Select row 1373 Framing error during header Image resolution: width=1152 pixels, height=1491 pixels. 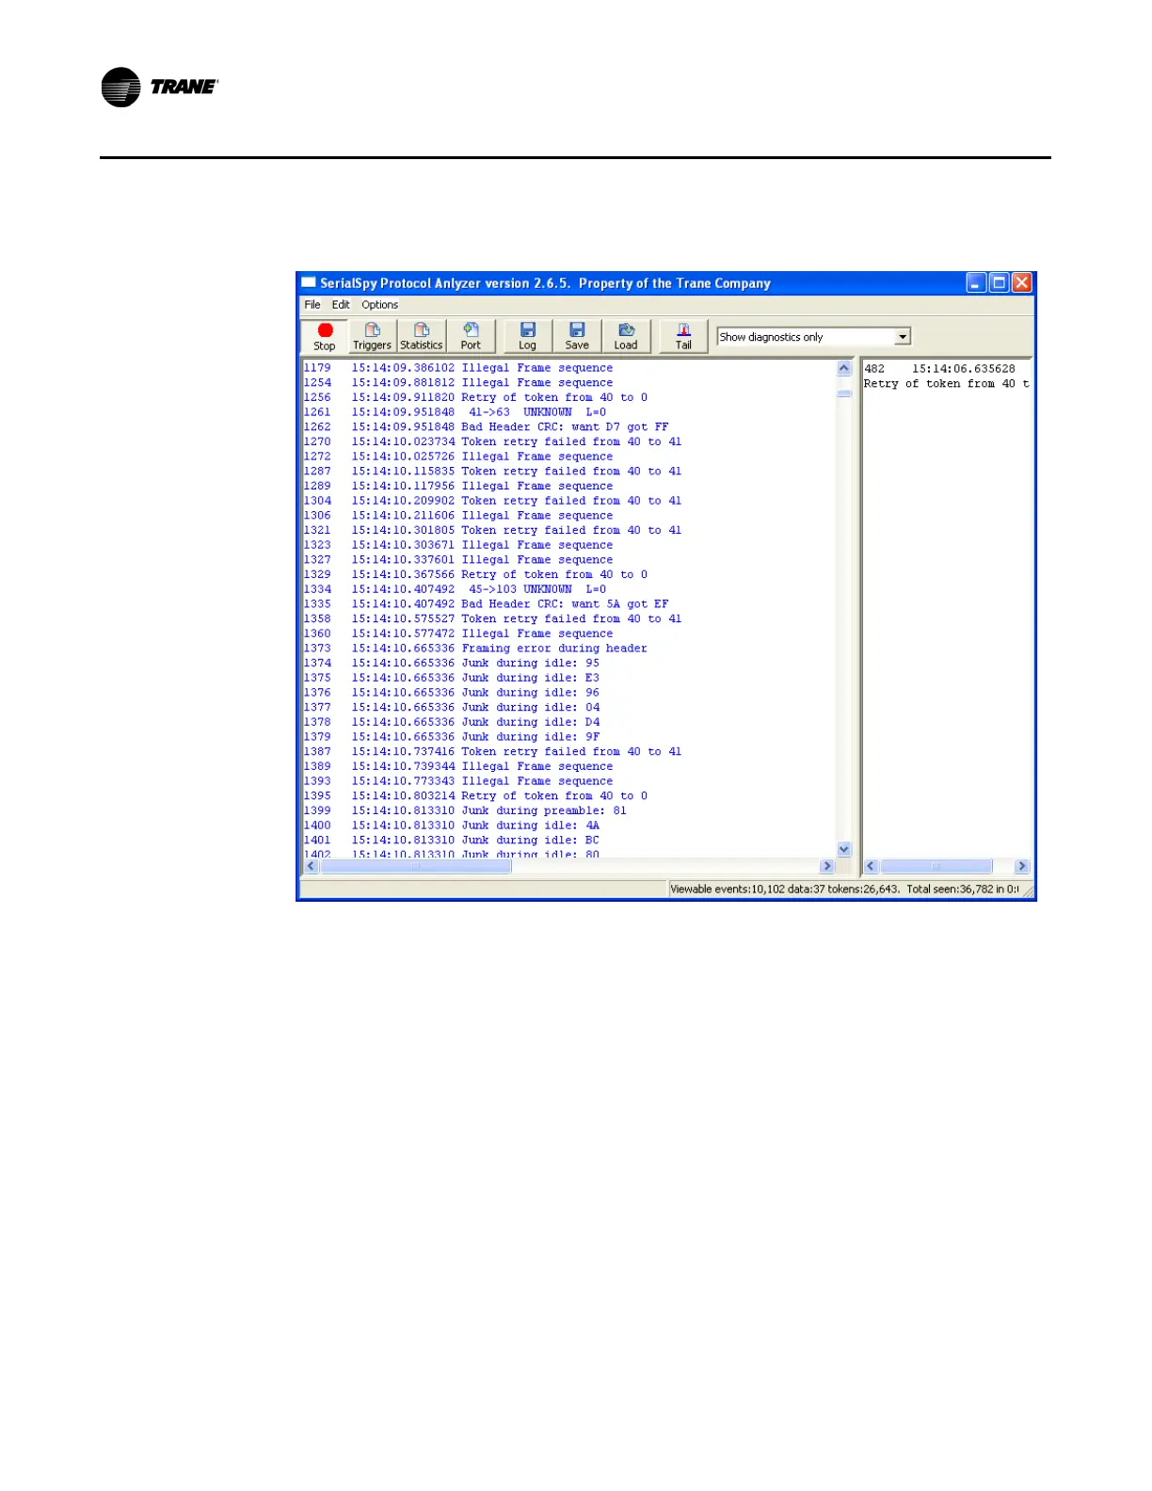(x=475, y=649)
